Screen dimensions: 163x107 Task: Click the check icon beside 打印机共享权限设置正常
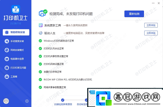[x=40, y=56]
